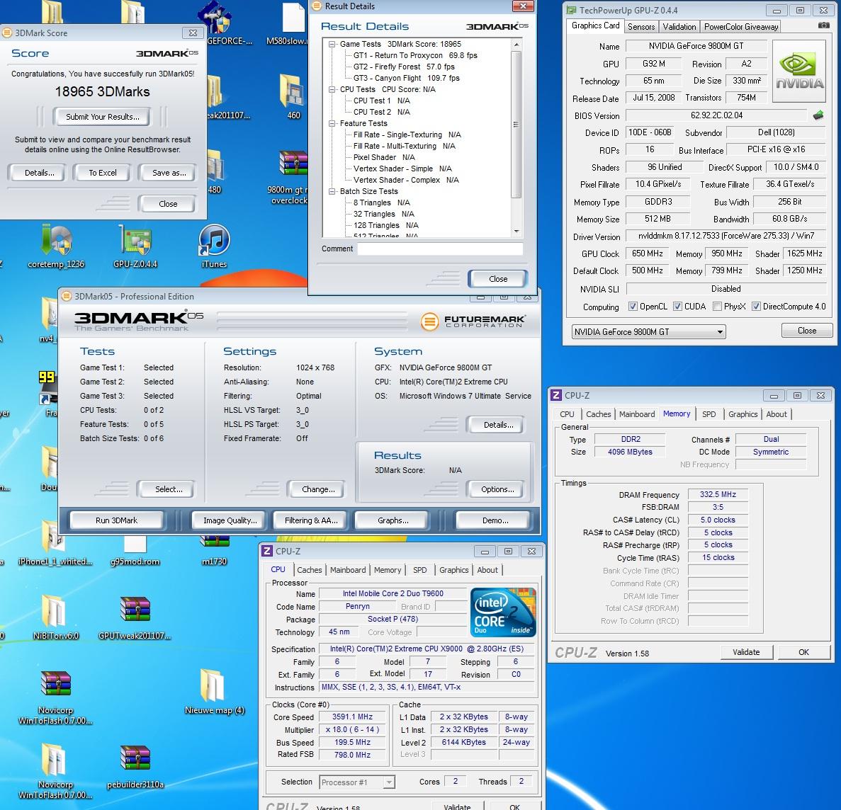Screen dimensions: 841x810
Task: Switch to the Sensors tab in GPU-Z
Action: pyautogui.click(x=641, y=27)
